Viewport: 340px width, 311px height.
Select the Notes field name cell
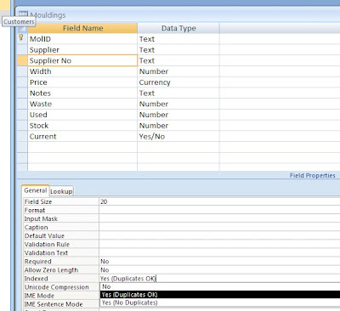tap(82, 93)
